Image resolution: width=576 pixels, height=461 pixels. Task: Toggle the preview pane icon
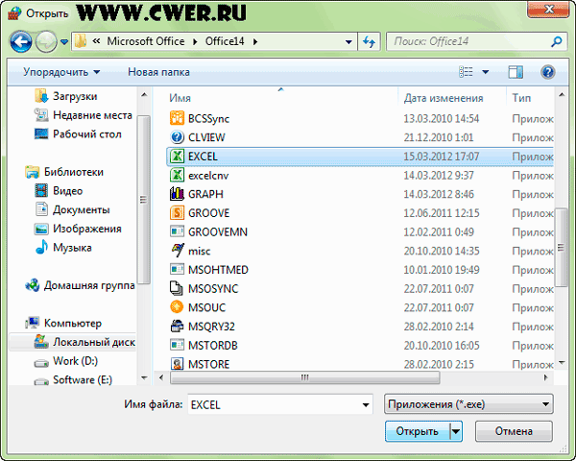(516, 72)
